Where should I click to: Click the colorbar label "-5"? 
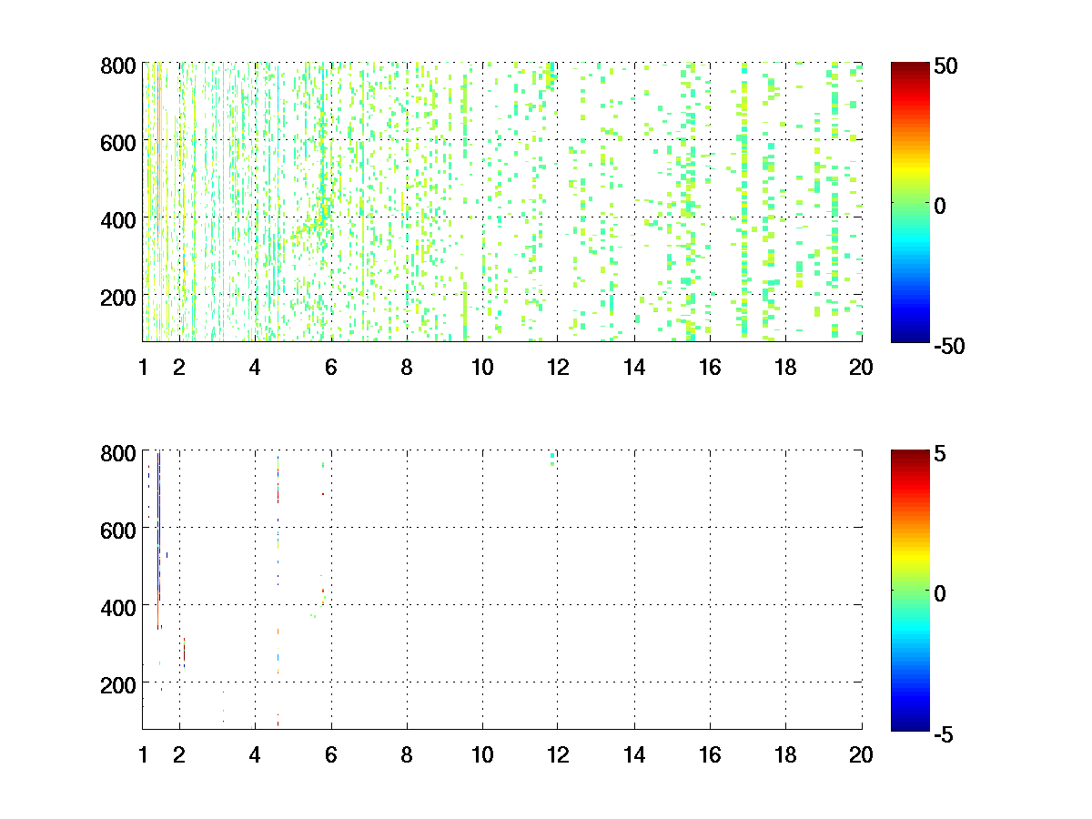(944, 733)
